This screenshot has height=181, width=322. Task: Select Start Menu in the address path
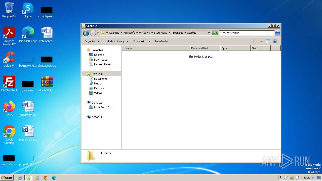(160, 33)
